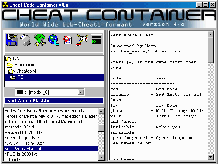Image resolution: width=218 pixels, height=164 pixels.
Task: Click the c: [ms-dos_6] drive box
Action: click(50, 92)
